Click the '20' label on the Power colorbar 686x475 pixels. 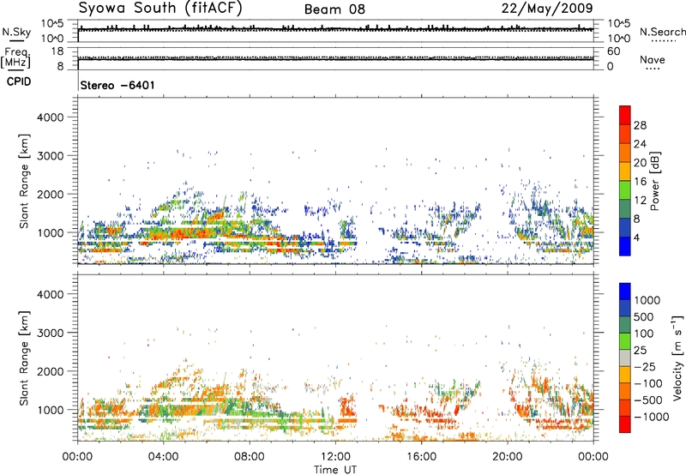click(x=640, y=163)
